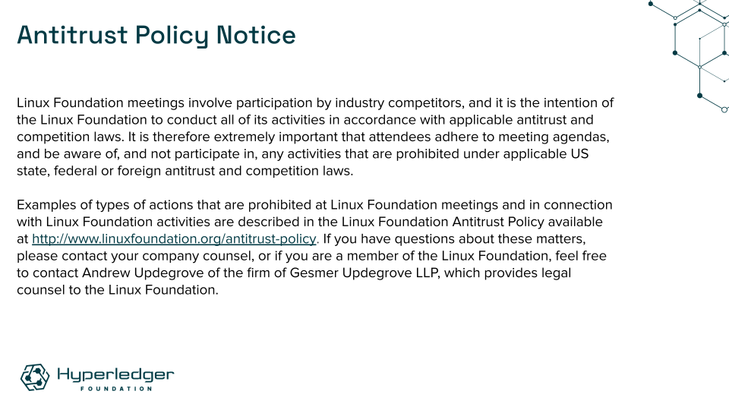Click the large filled dot on hexagon graphic

[x=699, y=96]
